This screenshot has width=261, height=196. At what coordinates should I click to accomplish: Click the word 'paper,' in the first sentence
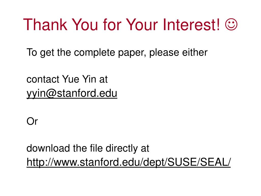(132, 53)
